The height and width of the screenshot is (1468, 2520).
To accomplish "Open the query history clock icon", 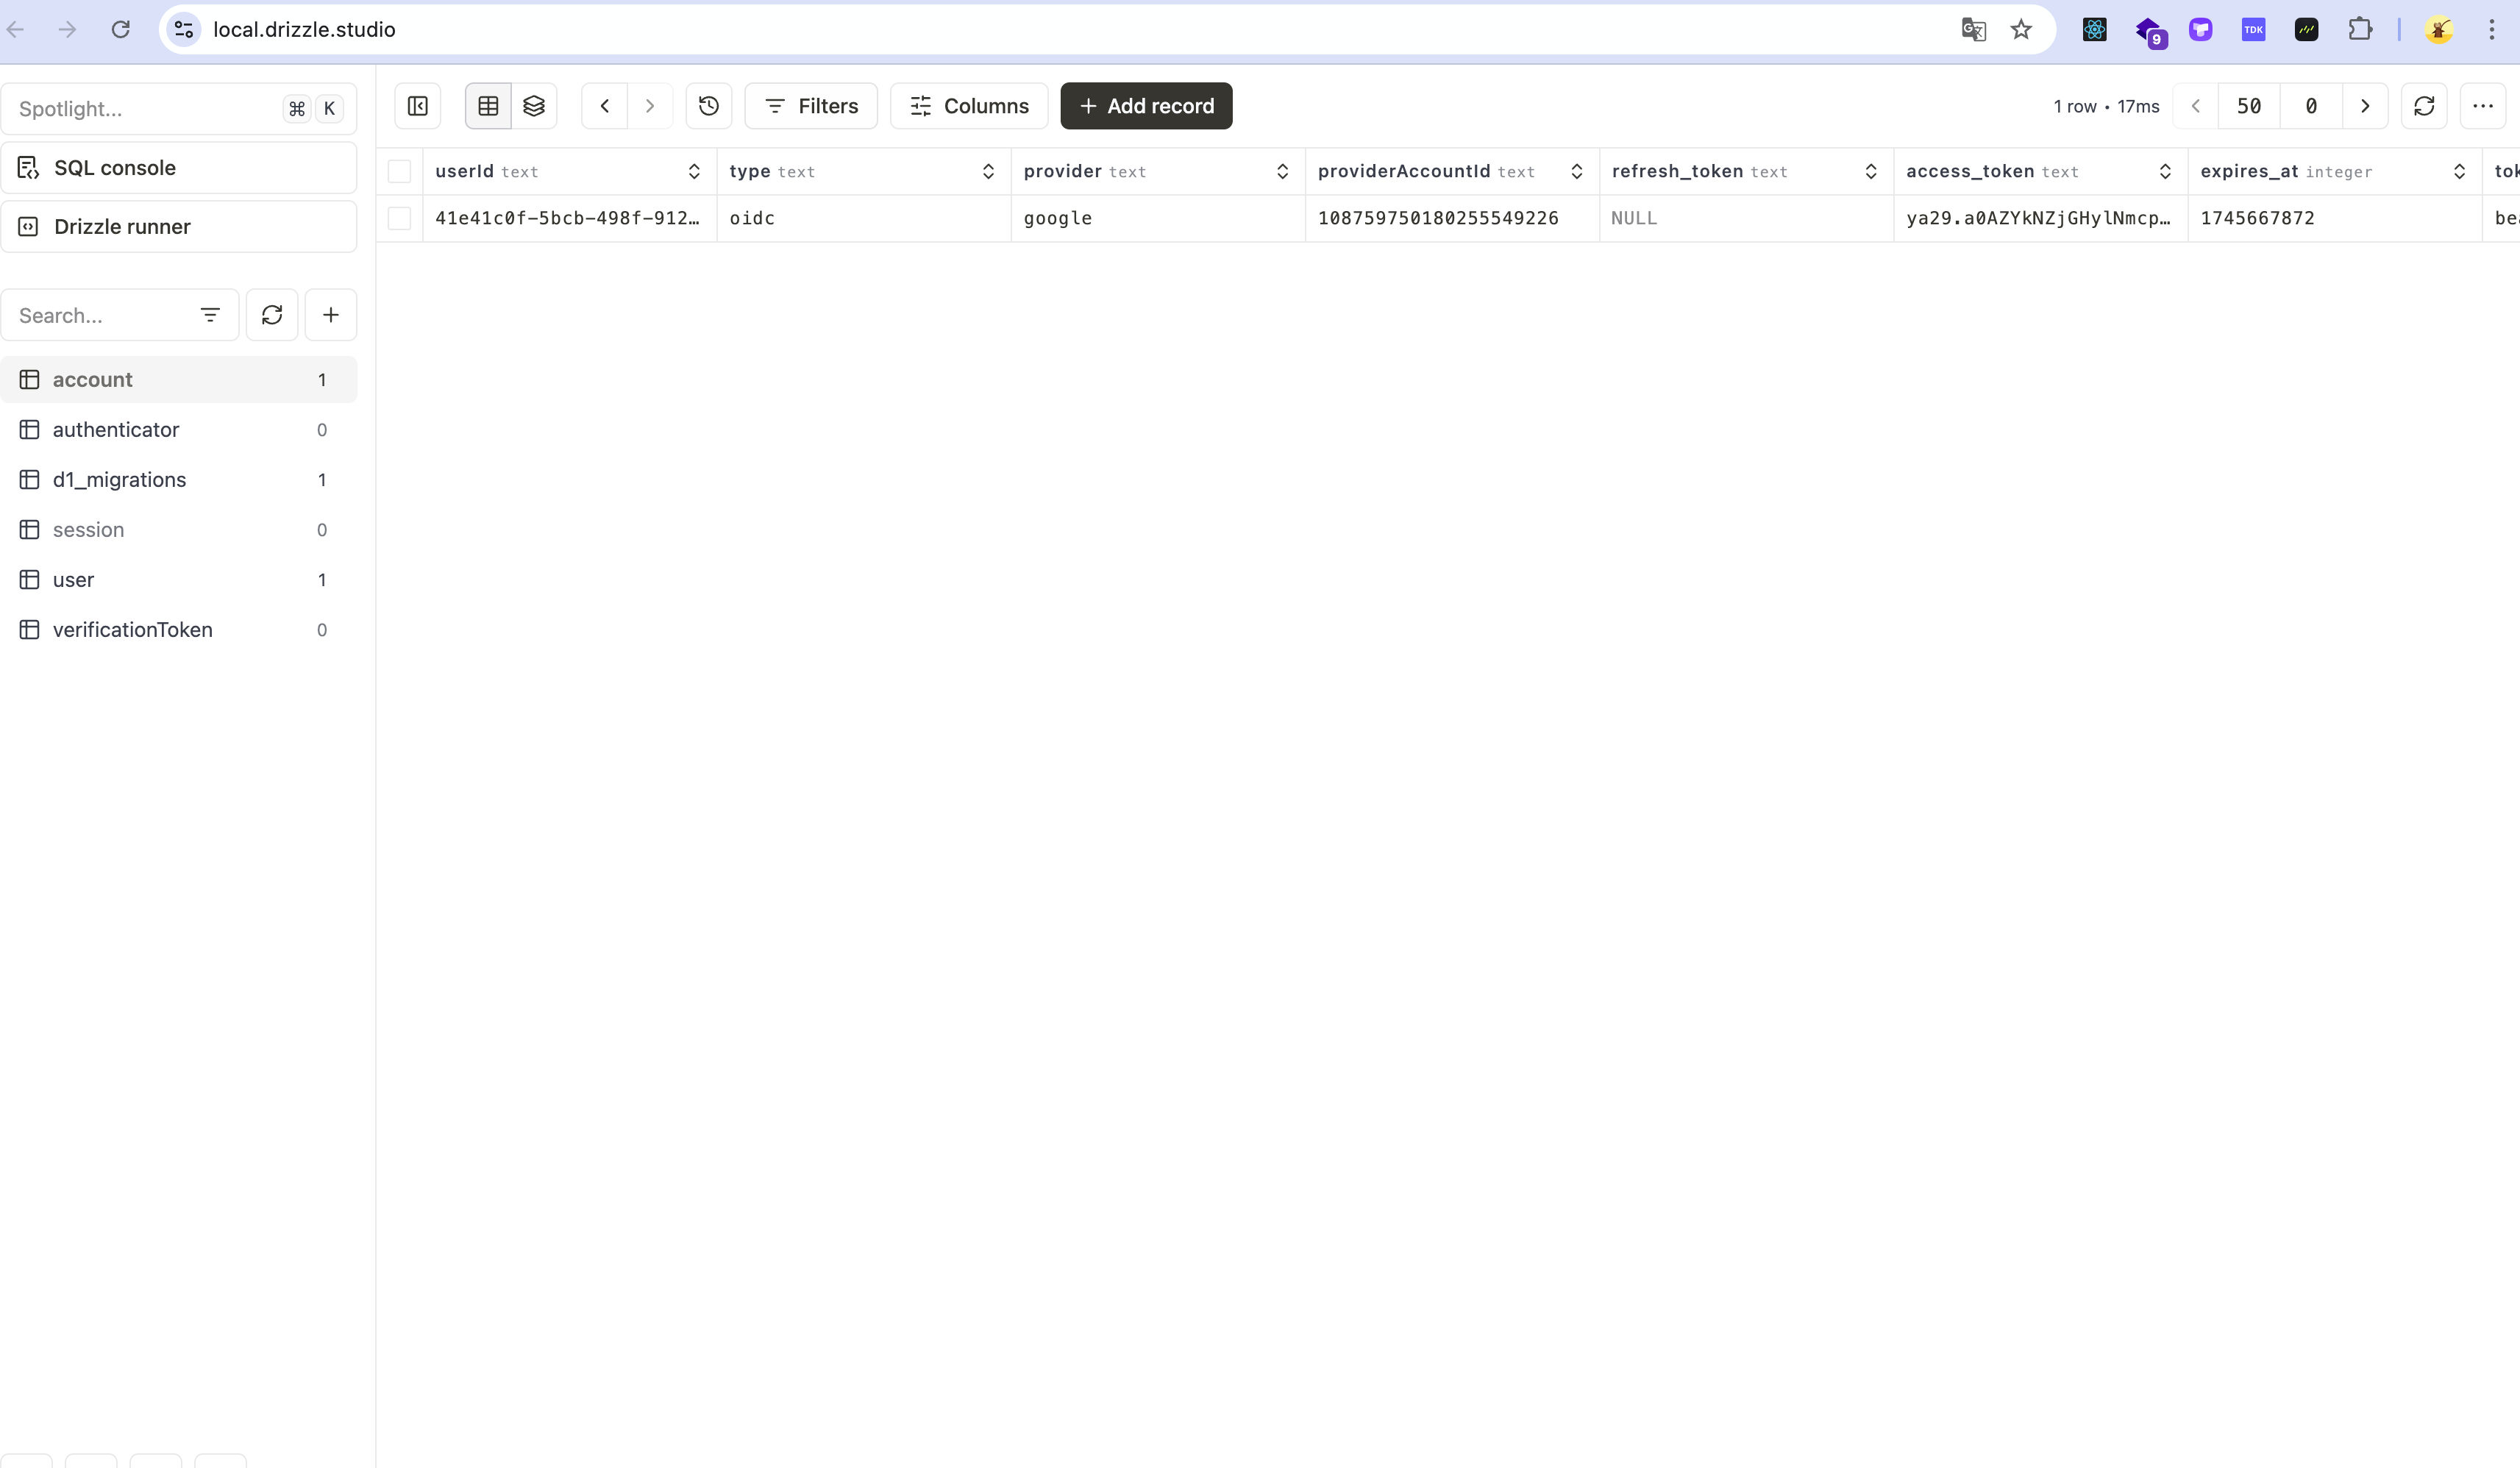I will coord(709,106).
